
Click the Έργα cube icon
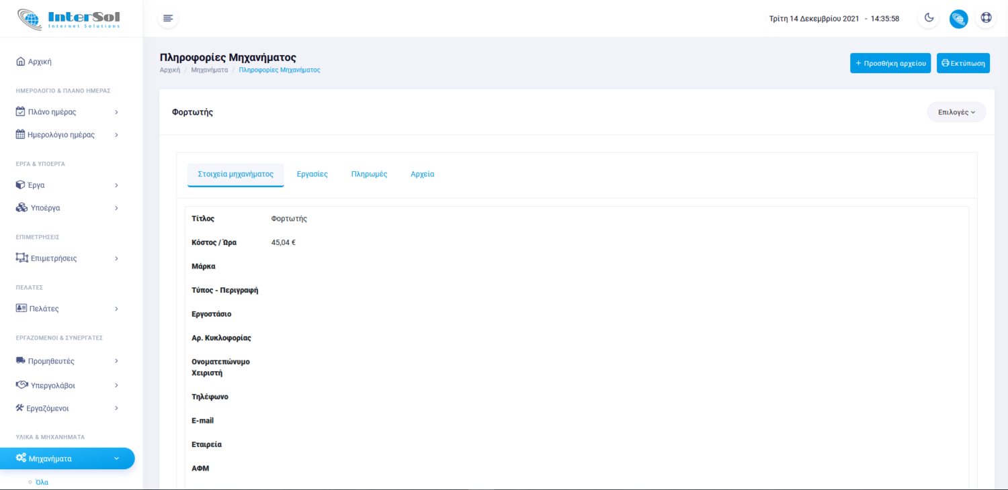tap(20, 185)
